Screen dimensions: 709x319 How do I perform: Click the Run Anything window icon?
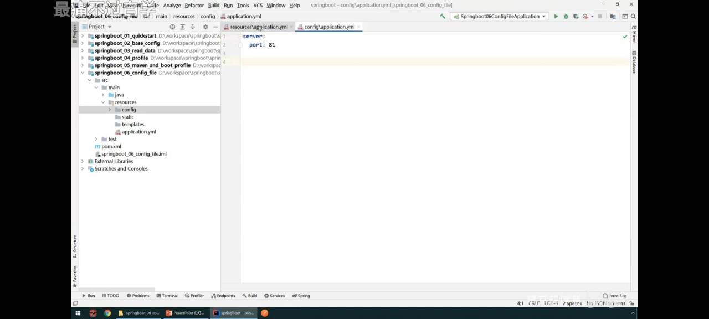coord(625,16)
